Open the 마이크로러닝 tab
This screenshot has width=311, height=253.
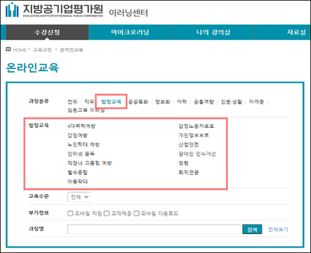[130, 32]
